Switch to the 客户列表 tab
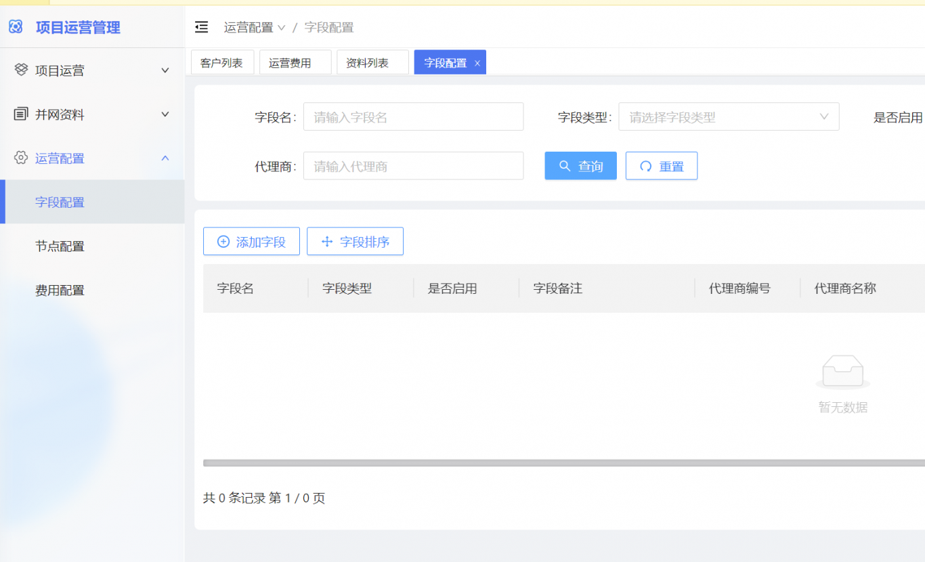The image size is (925, 562). click(222, 63)
